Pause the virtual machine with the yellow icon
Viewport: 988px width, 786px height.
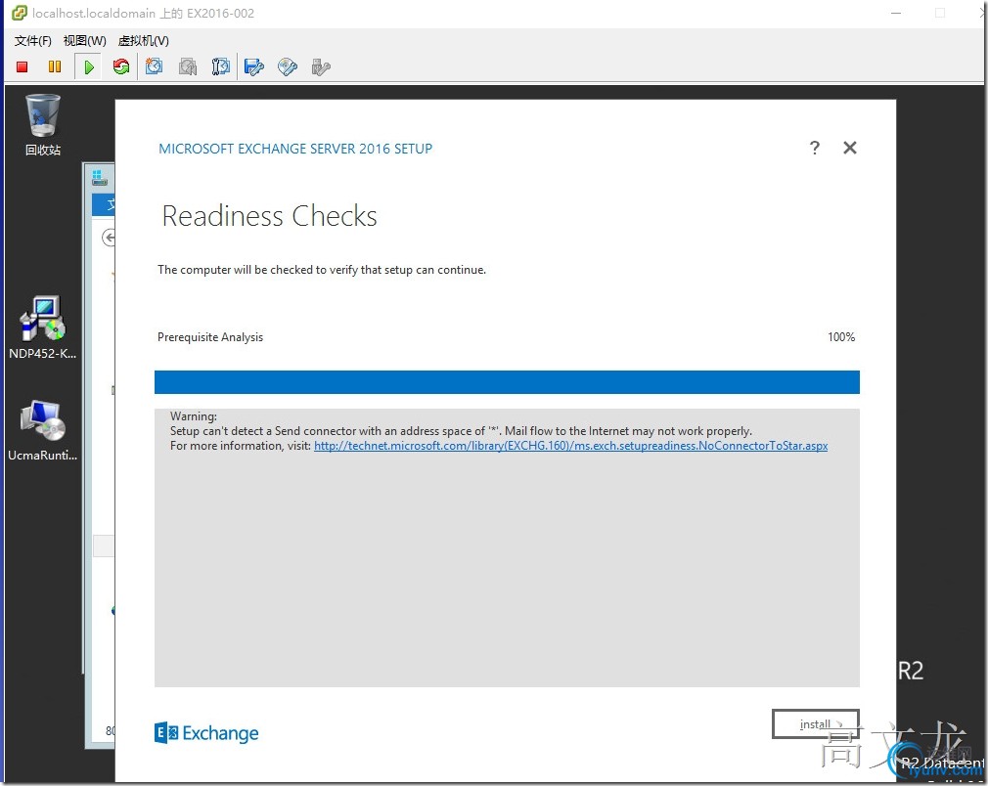coord(55,66)
